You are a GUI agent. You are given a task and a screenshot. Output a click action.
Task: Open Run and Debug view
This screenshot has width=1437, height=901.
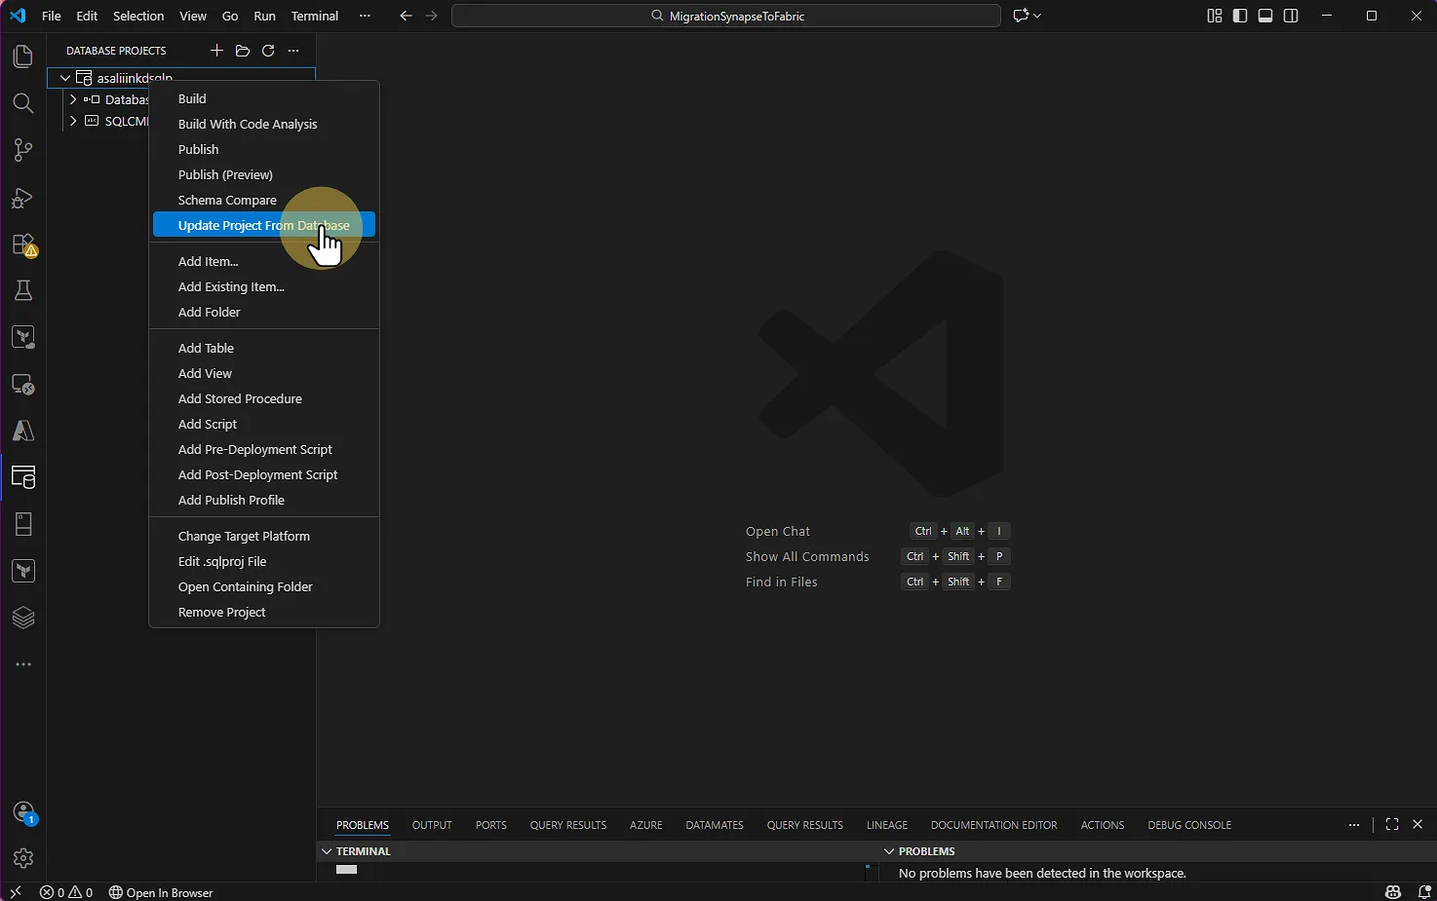point(22,198)
